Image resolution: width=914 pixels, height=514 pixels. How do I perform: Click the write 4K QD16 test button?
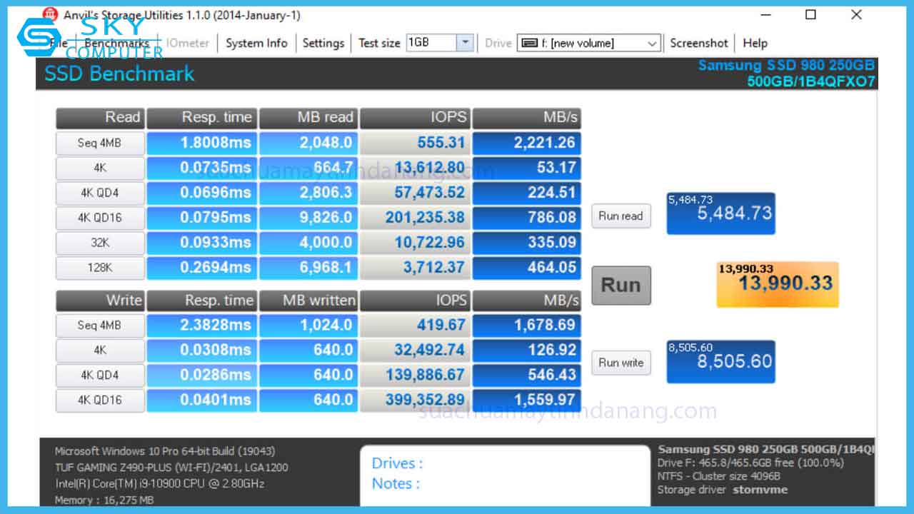pos(100,400)
